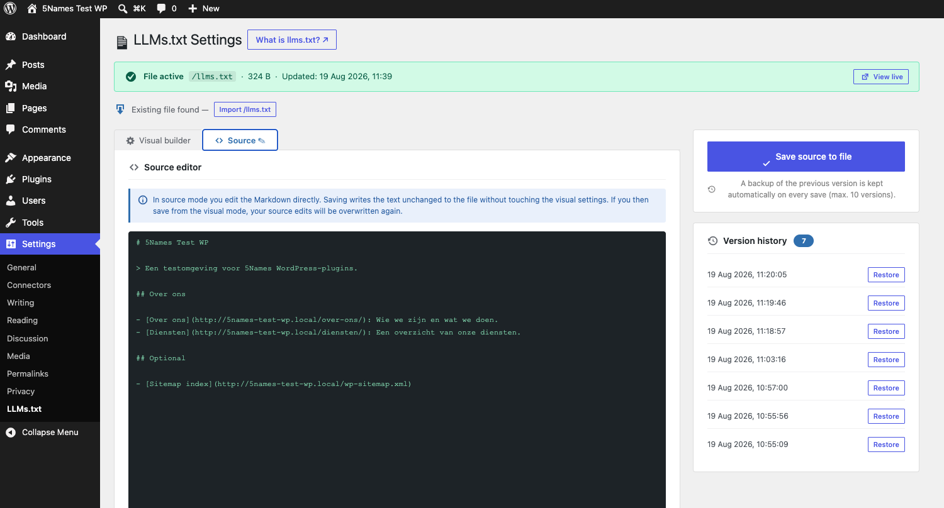The image size is (944, 508).
Task: Switch to the Visual builder tab
Action: (159, 140)
